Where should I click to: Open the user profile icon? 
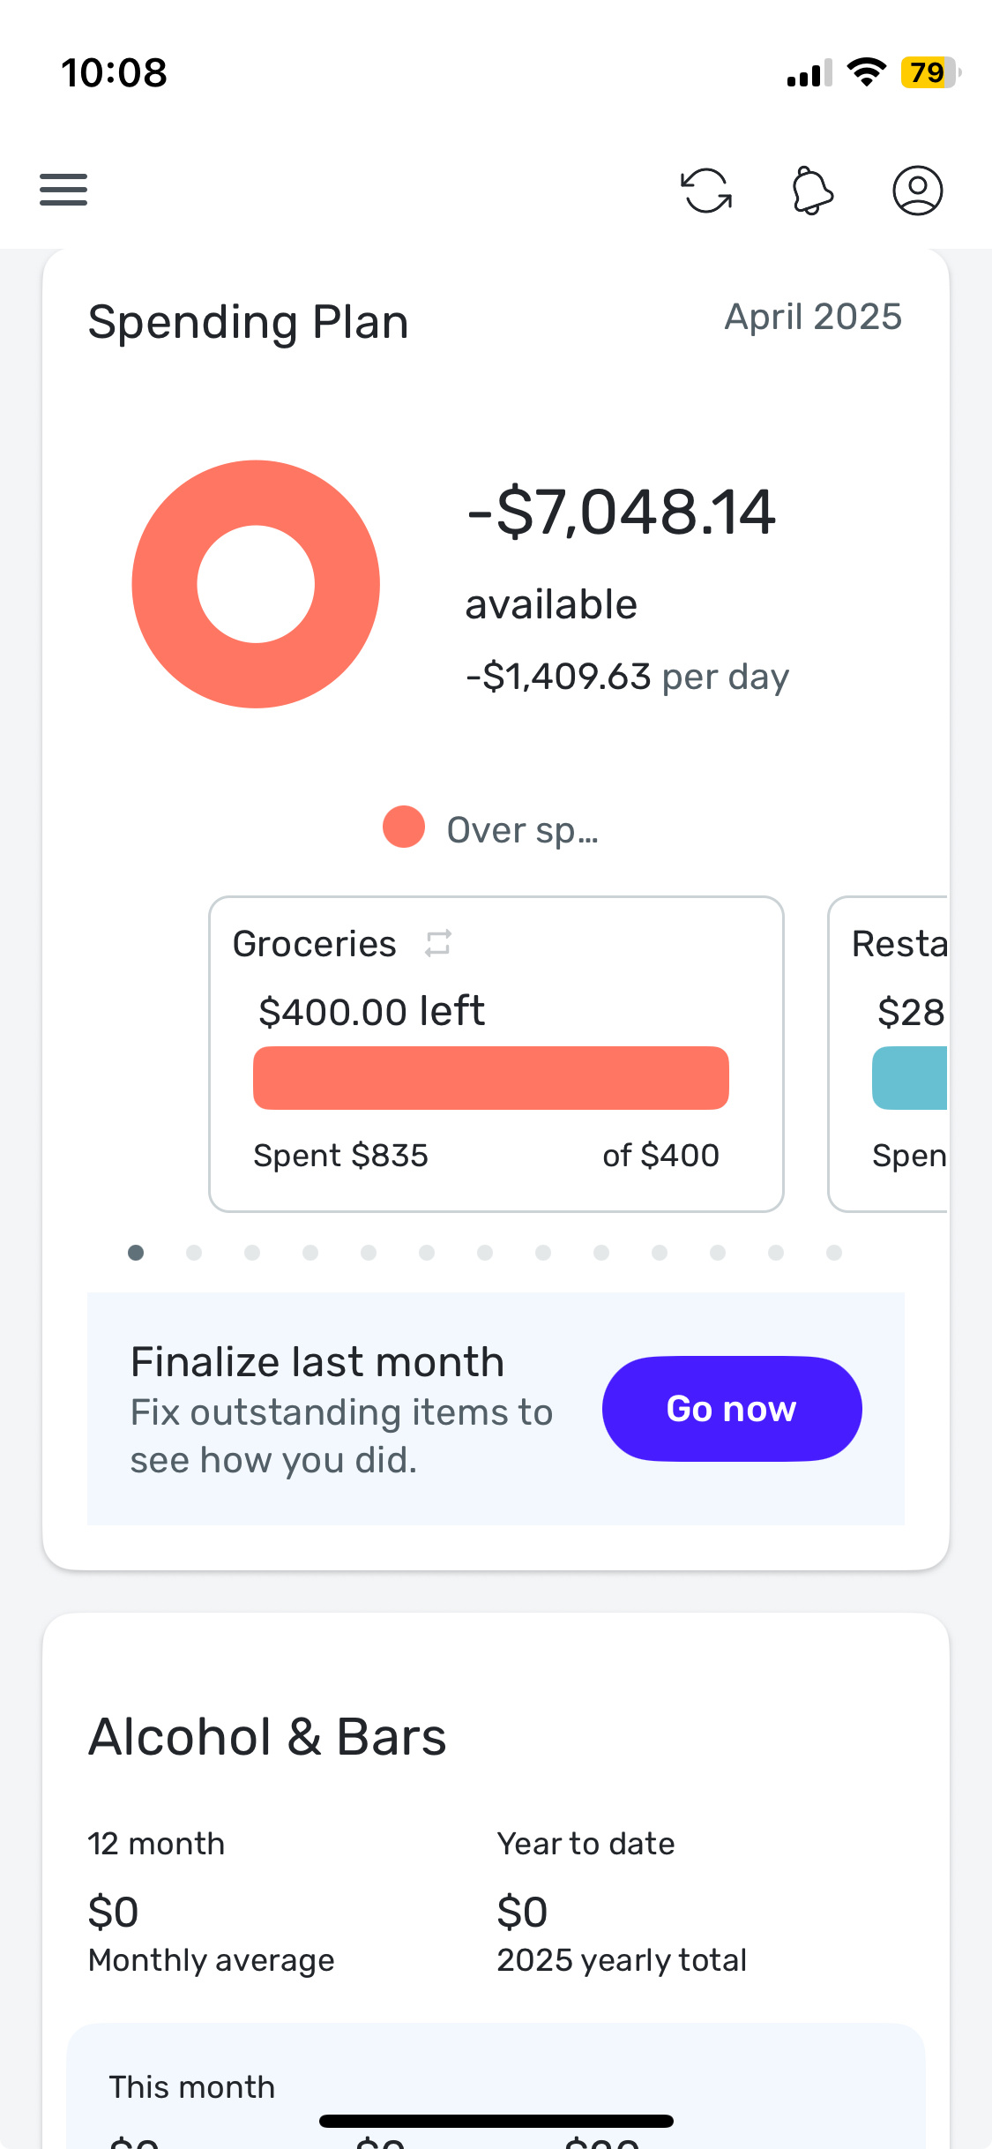coord(918,191)
